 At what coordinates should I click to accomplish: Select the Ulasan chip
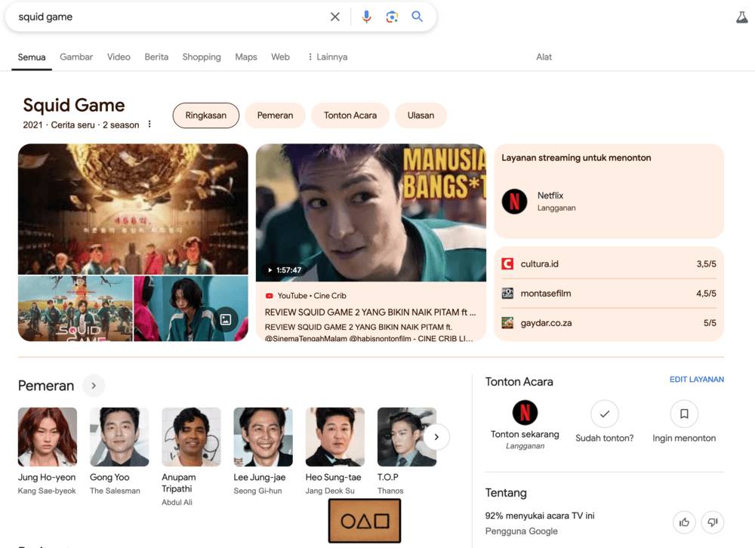click(x=421, y=115)
